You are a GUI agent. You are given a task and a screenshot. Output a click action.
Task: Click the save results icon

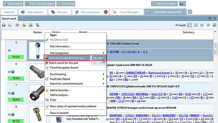coord(31,25)
